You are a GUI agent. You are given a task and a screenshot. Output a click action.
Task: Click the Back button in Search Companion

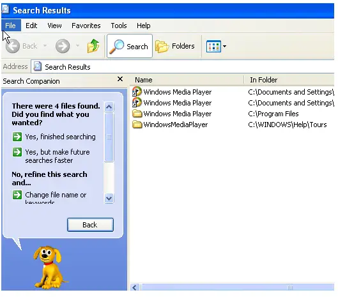coord(90,225)
